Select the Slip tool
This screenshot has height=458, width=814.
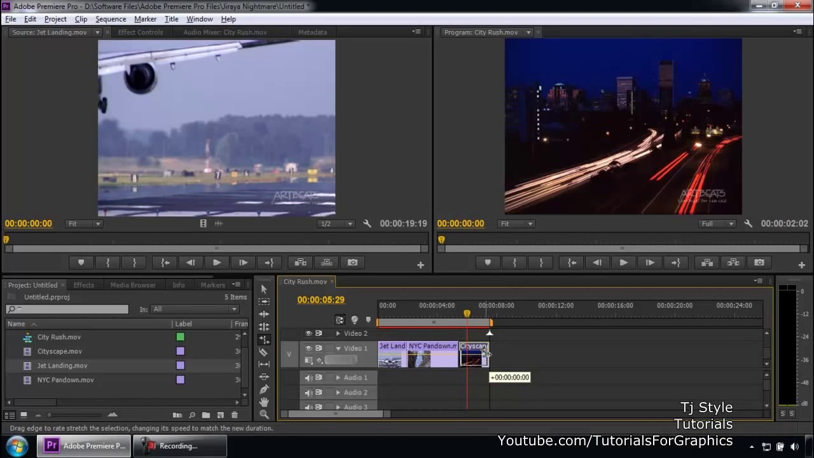coord(265,364)
